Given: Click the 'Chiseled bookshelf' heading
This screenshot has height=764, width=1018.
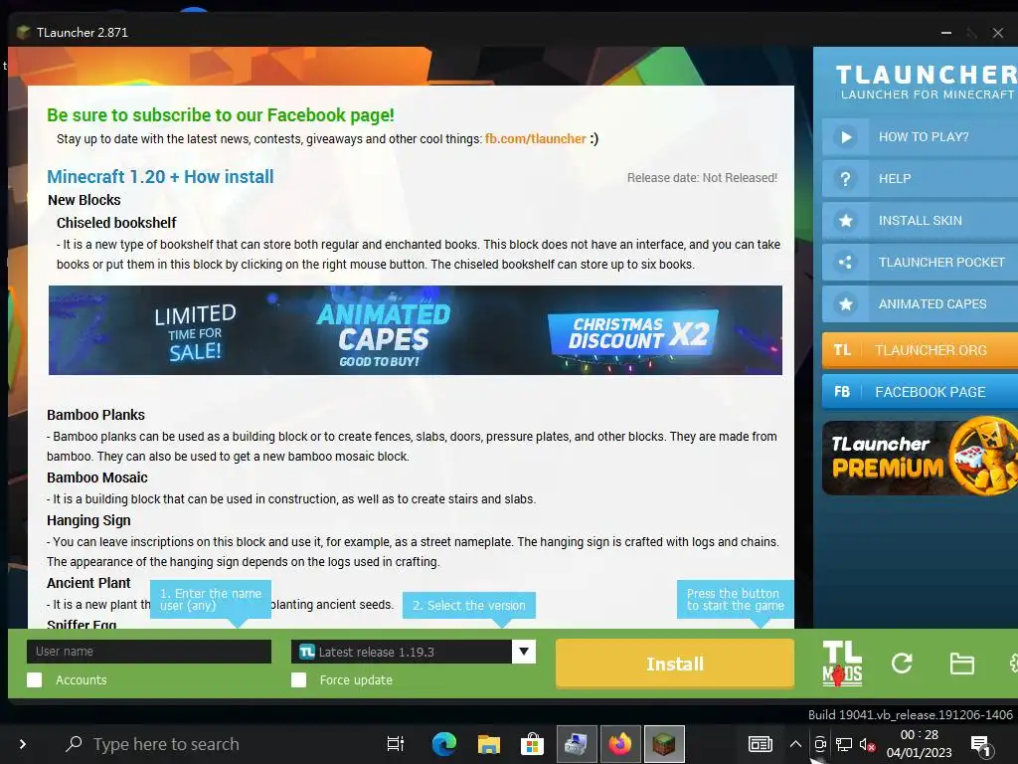Looking at the screenshot, I should [116, 223].
